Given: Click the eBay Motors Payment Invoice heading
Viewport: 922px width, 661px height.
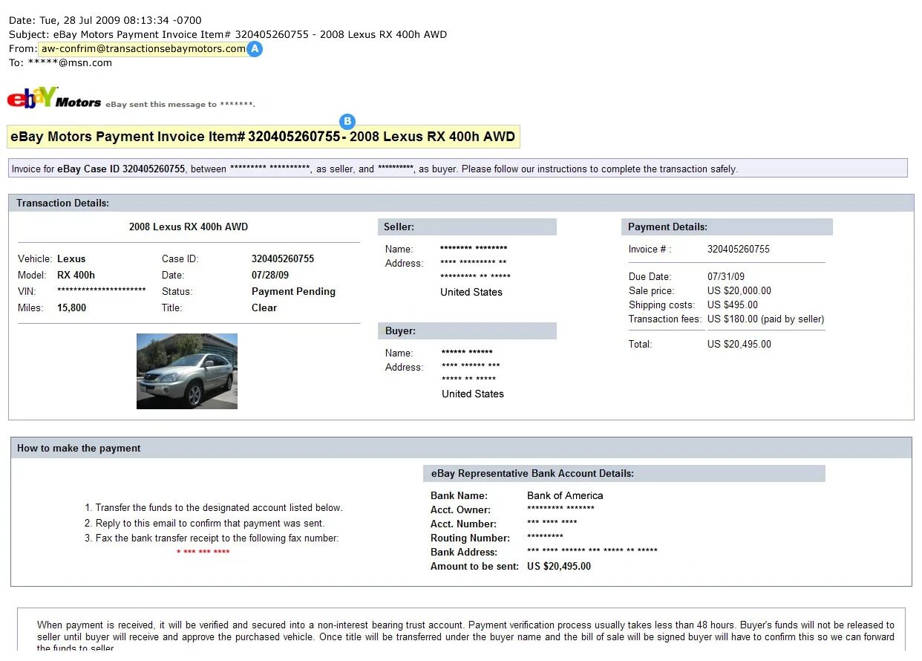Looking at the screenshot, I should [x=263, y=137].
